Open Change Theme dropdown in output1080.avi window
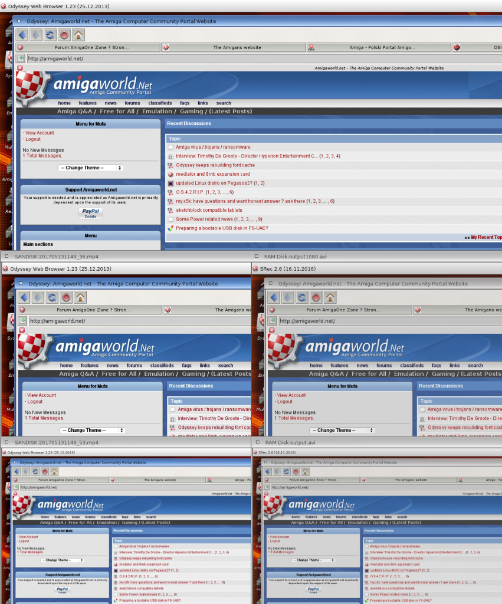 342,430
